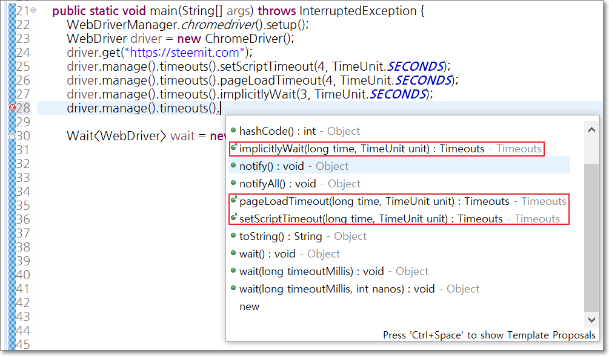The image size is (609, 356).
Task: Select the wait(long timeoutMillis) : void proposal
Action: [400, 271]
